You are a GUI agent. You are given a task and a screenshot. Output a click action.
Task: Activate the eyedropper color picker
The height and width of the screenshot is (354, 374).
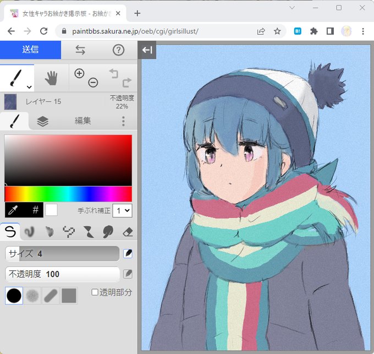tap(13, 210)
